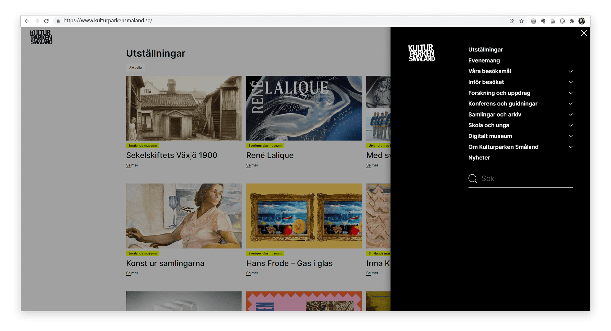Open the Skola och unga menu item

click(x=489, y=125)
